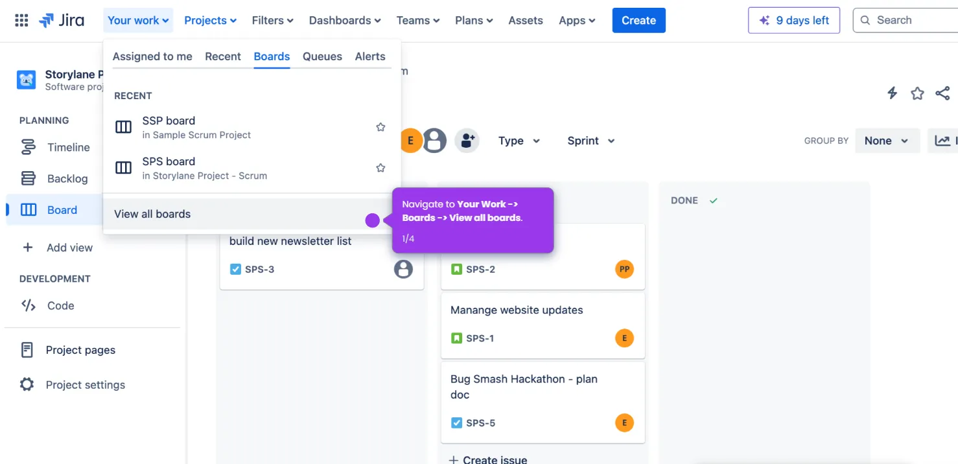Click the Code brackets icon
958x464 pixels.
point(29,305)
